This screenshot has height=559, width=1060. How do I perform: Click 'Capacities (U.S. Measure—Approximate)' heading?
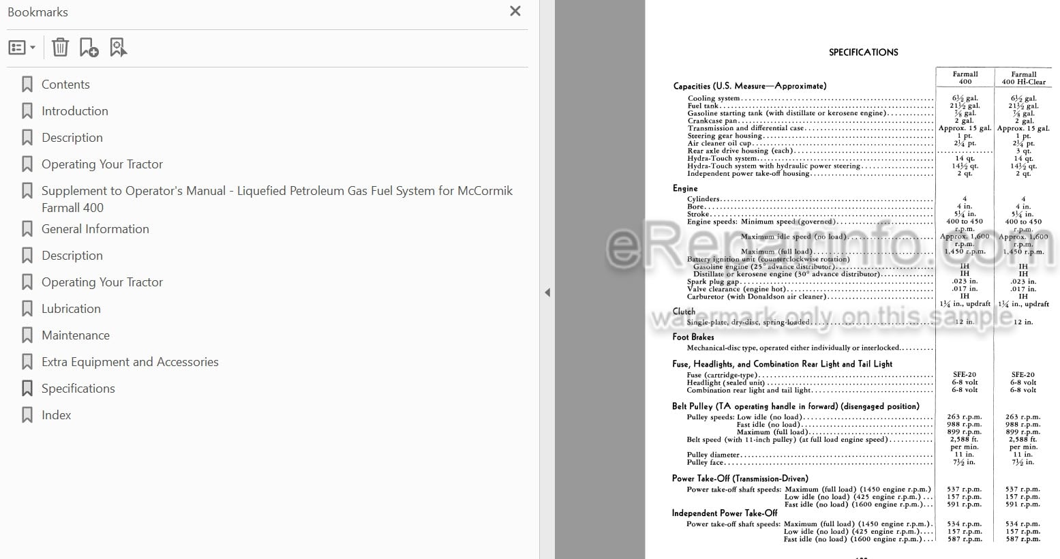750,86
